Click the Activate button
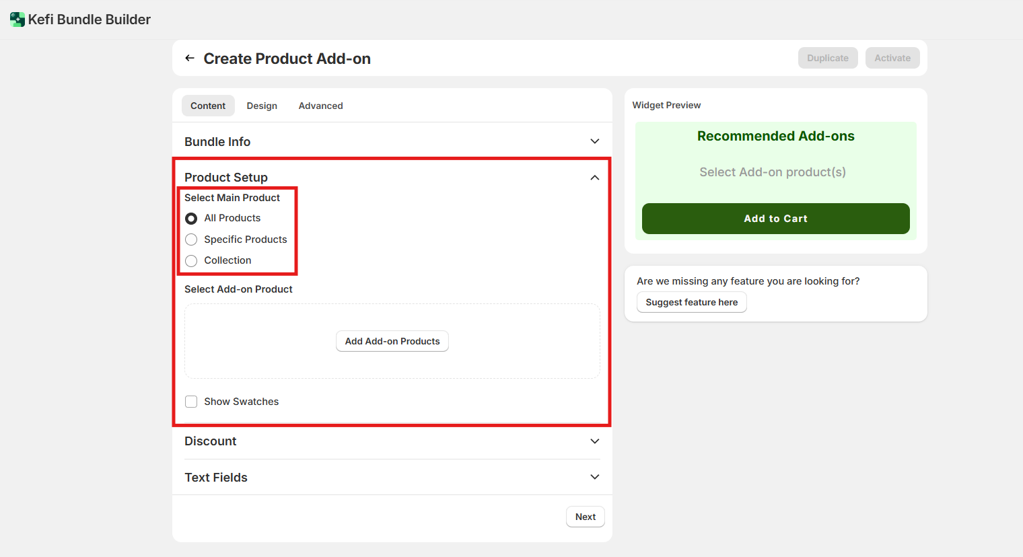 pyautogui.click(x=892, y=58)
